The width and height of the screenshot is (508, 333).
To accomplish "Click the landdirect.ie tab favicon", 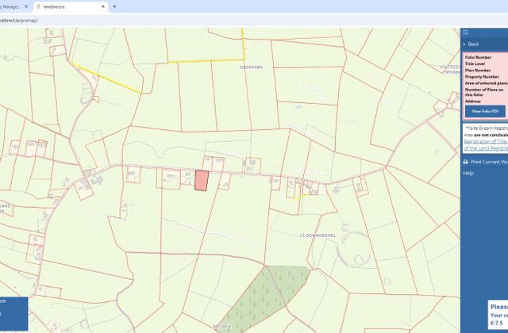I will [39, 6].
